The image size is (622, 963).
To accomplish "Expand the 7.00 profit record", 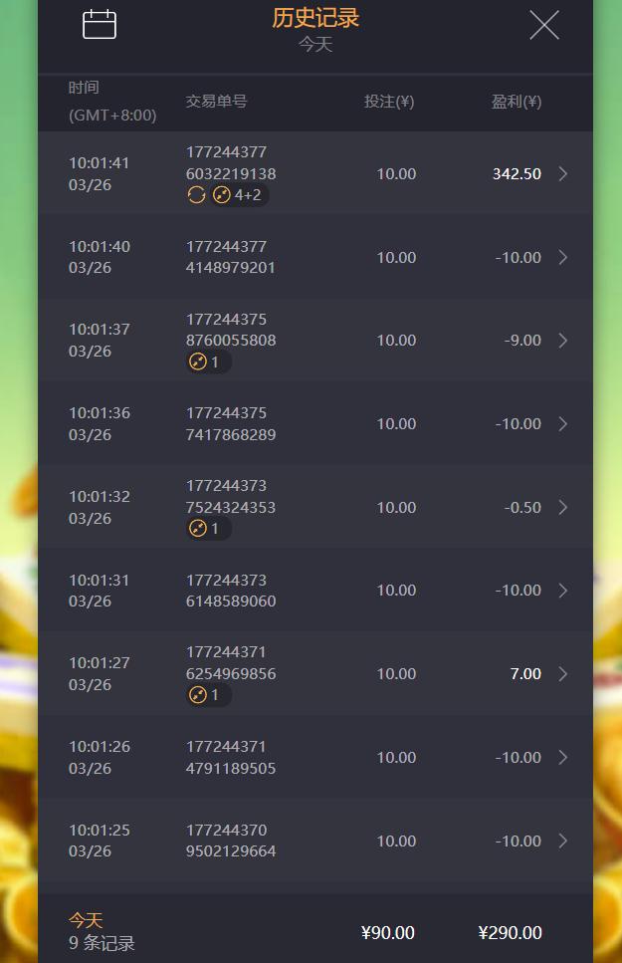I will [x=563, y=674].
